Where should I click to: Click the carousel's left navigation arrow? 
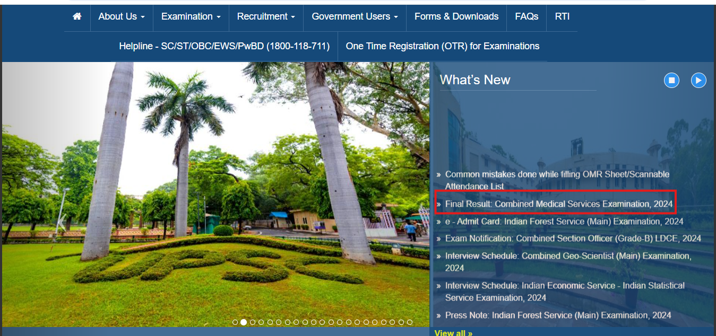click(61, 223)
